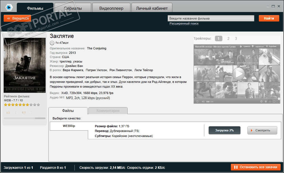284x173 pixels.
Task: Click the trailer player's watch-later clock icon
Action: pos(266,102)
